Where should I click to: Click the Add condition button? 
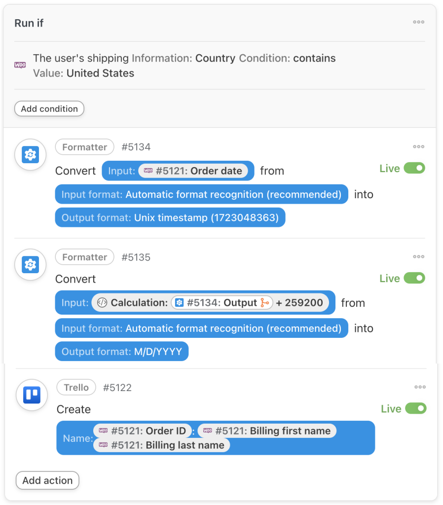[49, 108]
